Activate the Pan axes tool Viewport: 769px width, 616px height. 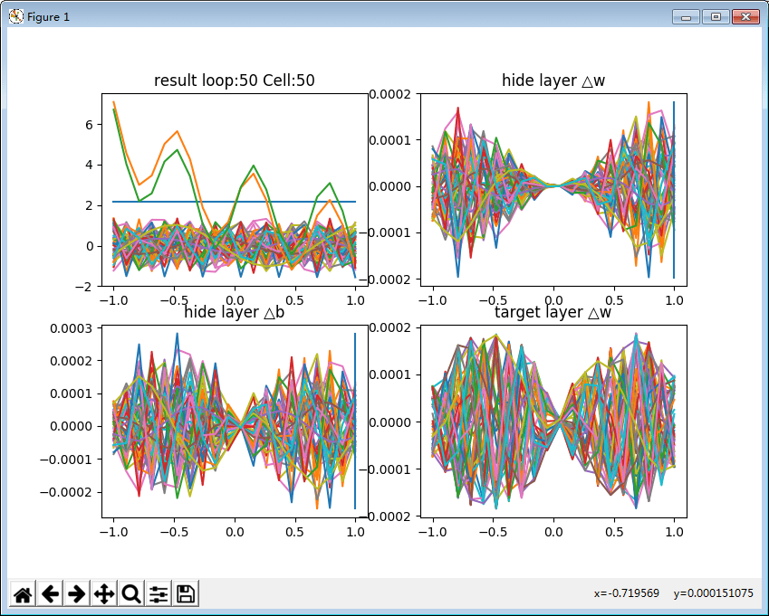(104, 594)
